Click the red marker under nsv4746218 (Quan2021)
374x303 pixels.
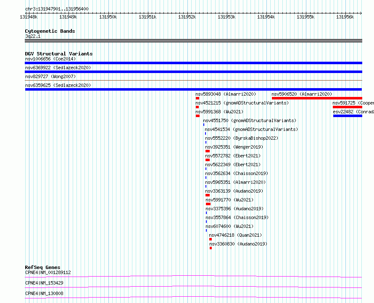click(211, 239)
